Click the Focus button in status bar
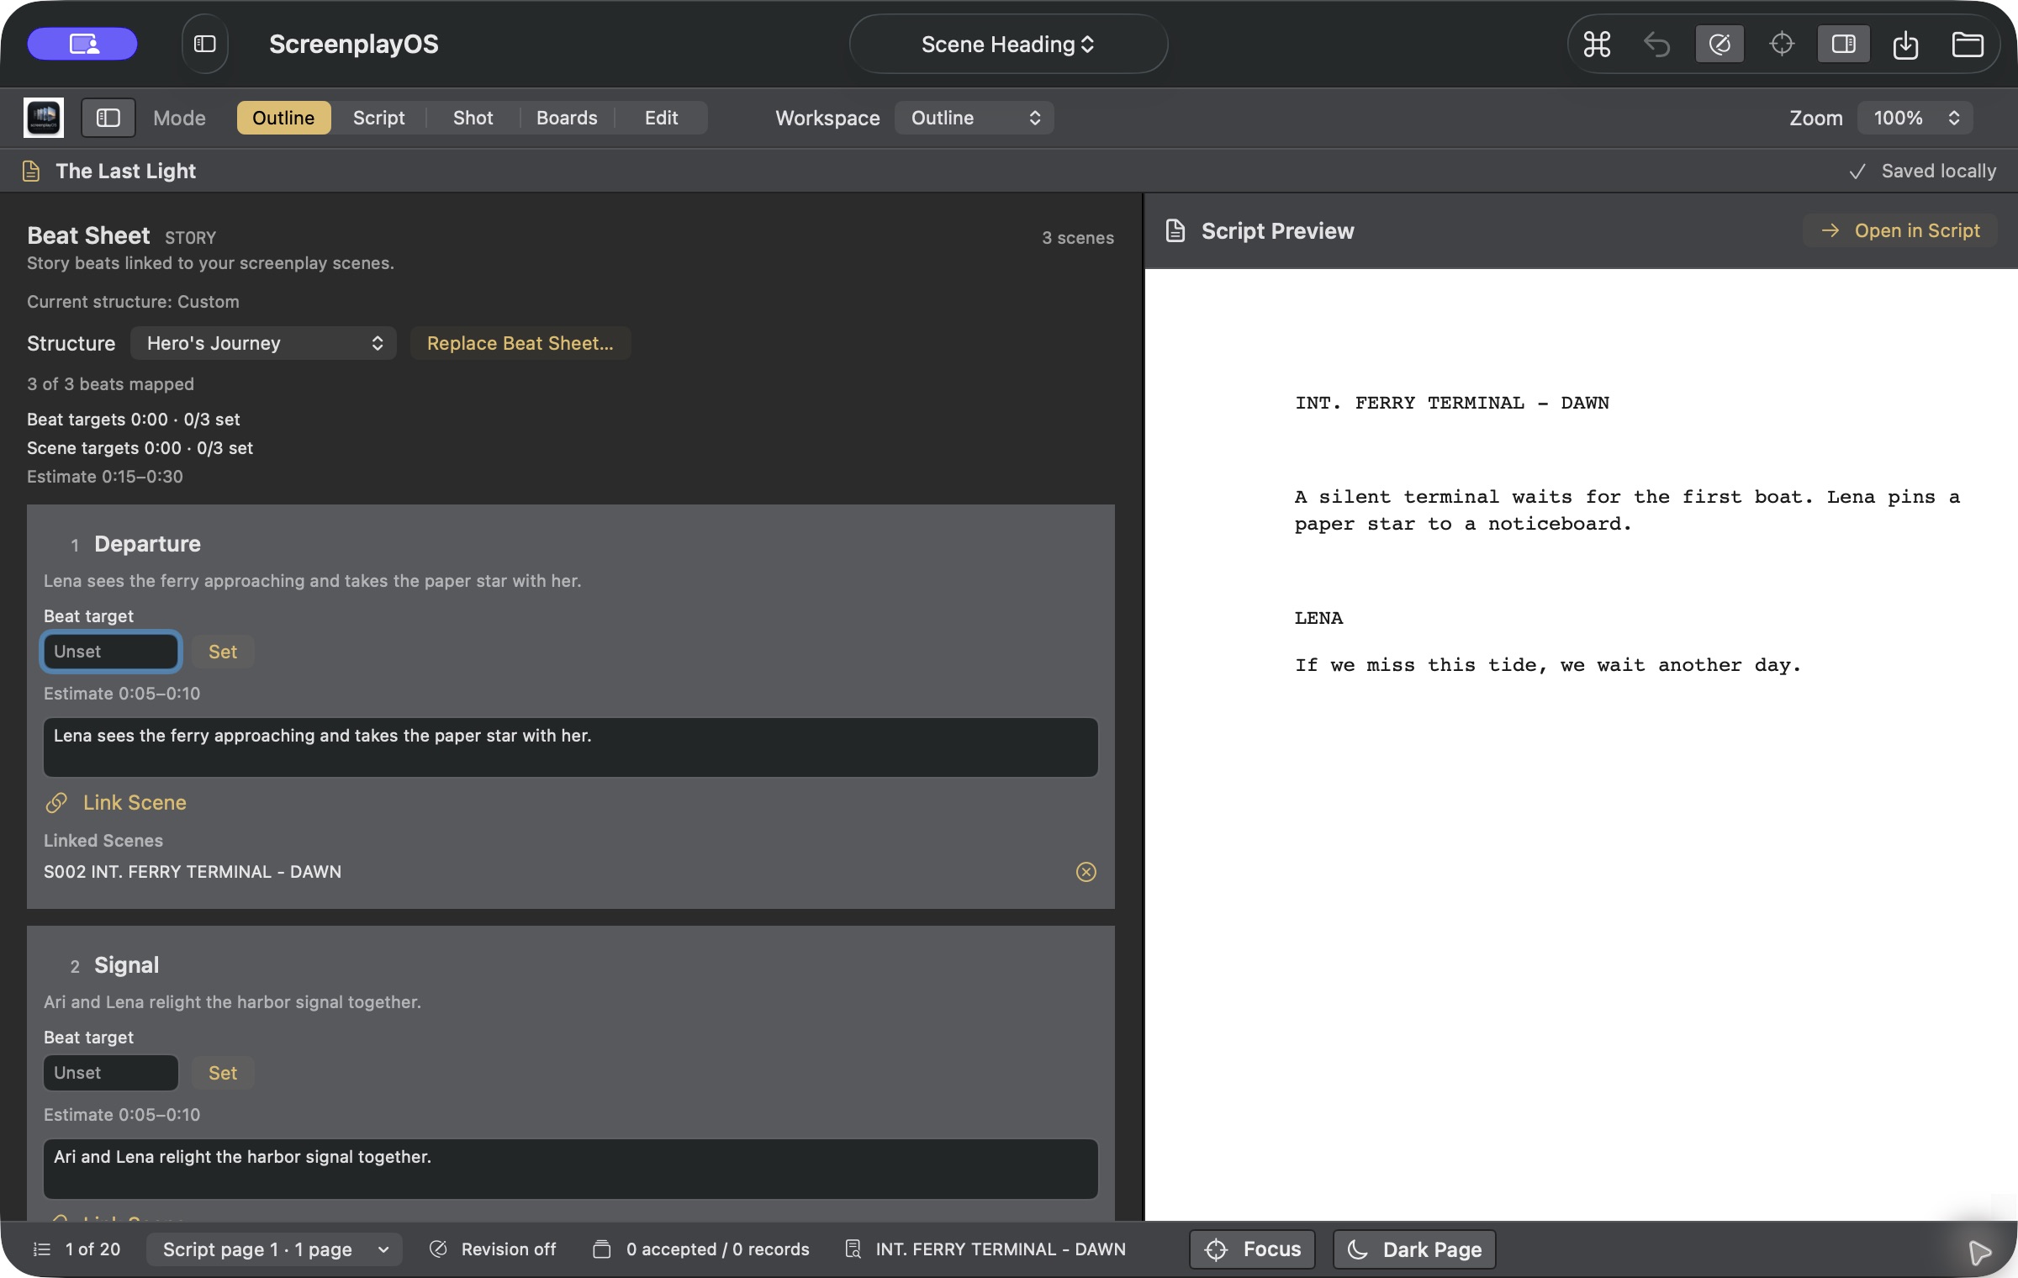The height and width of the screenshot is (1278, 2018). click(x=1252, y=1249)
